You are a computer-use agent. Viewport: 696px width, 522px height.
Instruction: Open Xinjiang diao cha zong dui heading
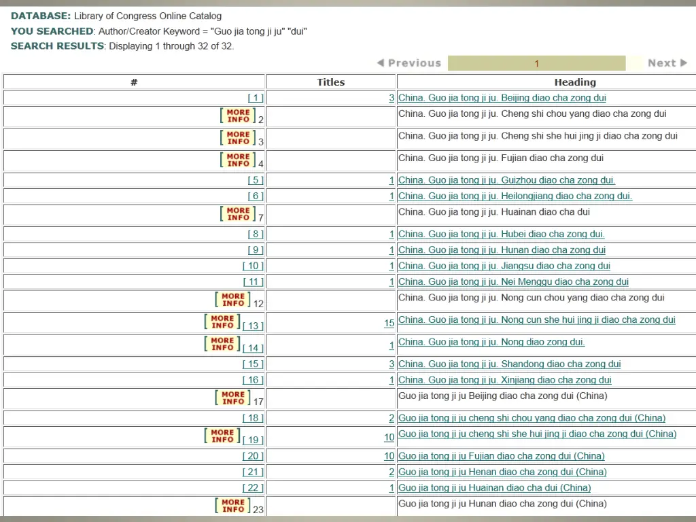pos(505,381)
